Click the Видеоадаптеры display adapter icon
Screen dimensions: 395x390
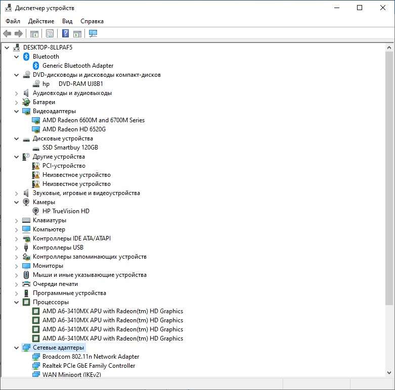[26, 111]
